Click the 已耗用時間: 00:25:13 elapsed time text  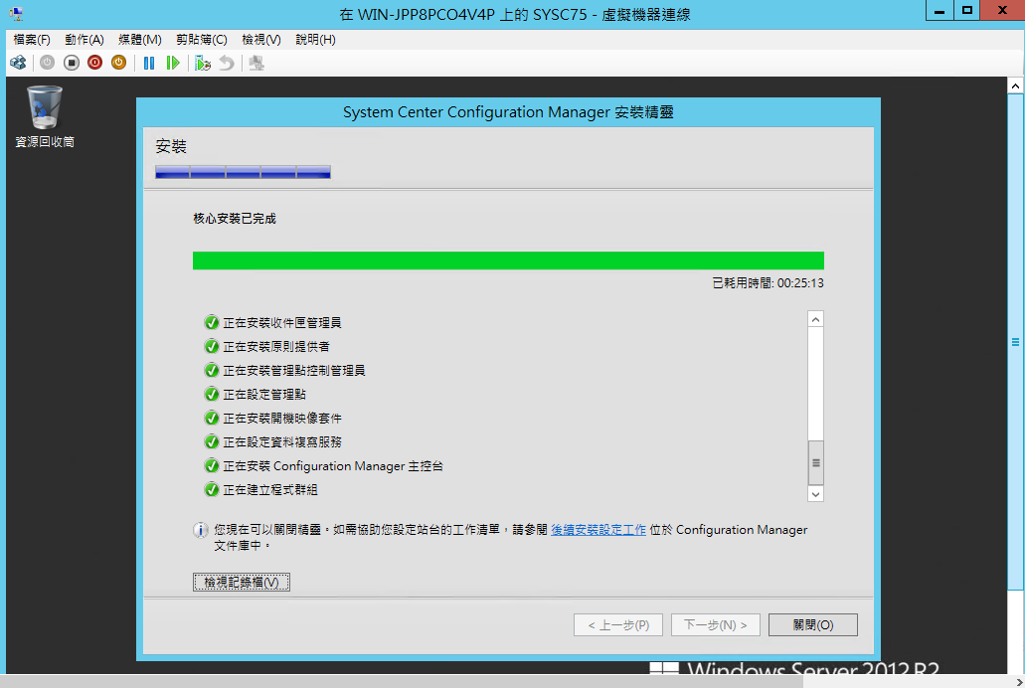(x=769, y=283)
